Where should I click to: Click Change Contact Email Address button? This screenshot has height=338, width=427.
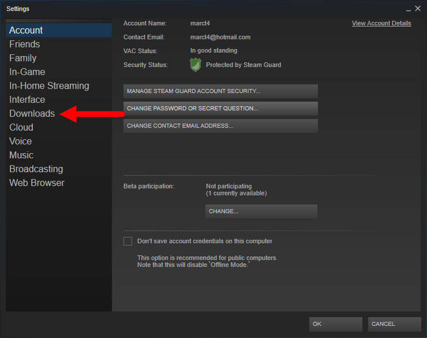(x=220, y=126)
